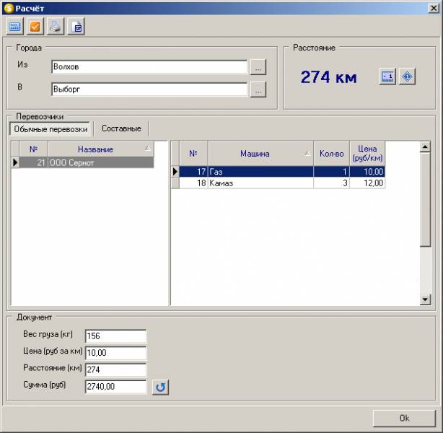Click the vehicles № column header
Screen dimensions: 443x433
(193, 154)
